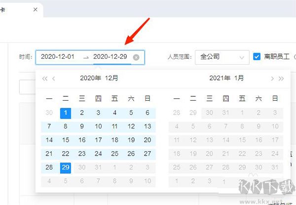Select December 1 in the calendar
Image resolution: width=296 pixels, height=205 pixels.
pos(66,113)
